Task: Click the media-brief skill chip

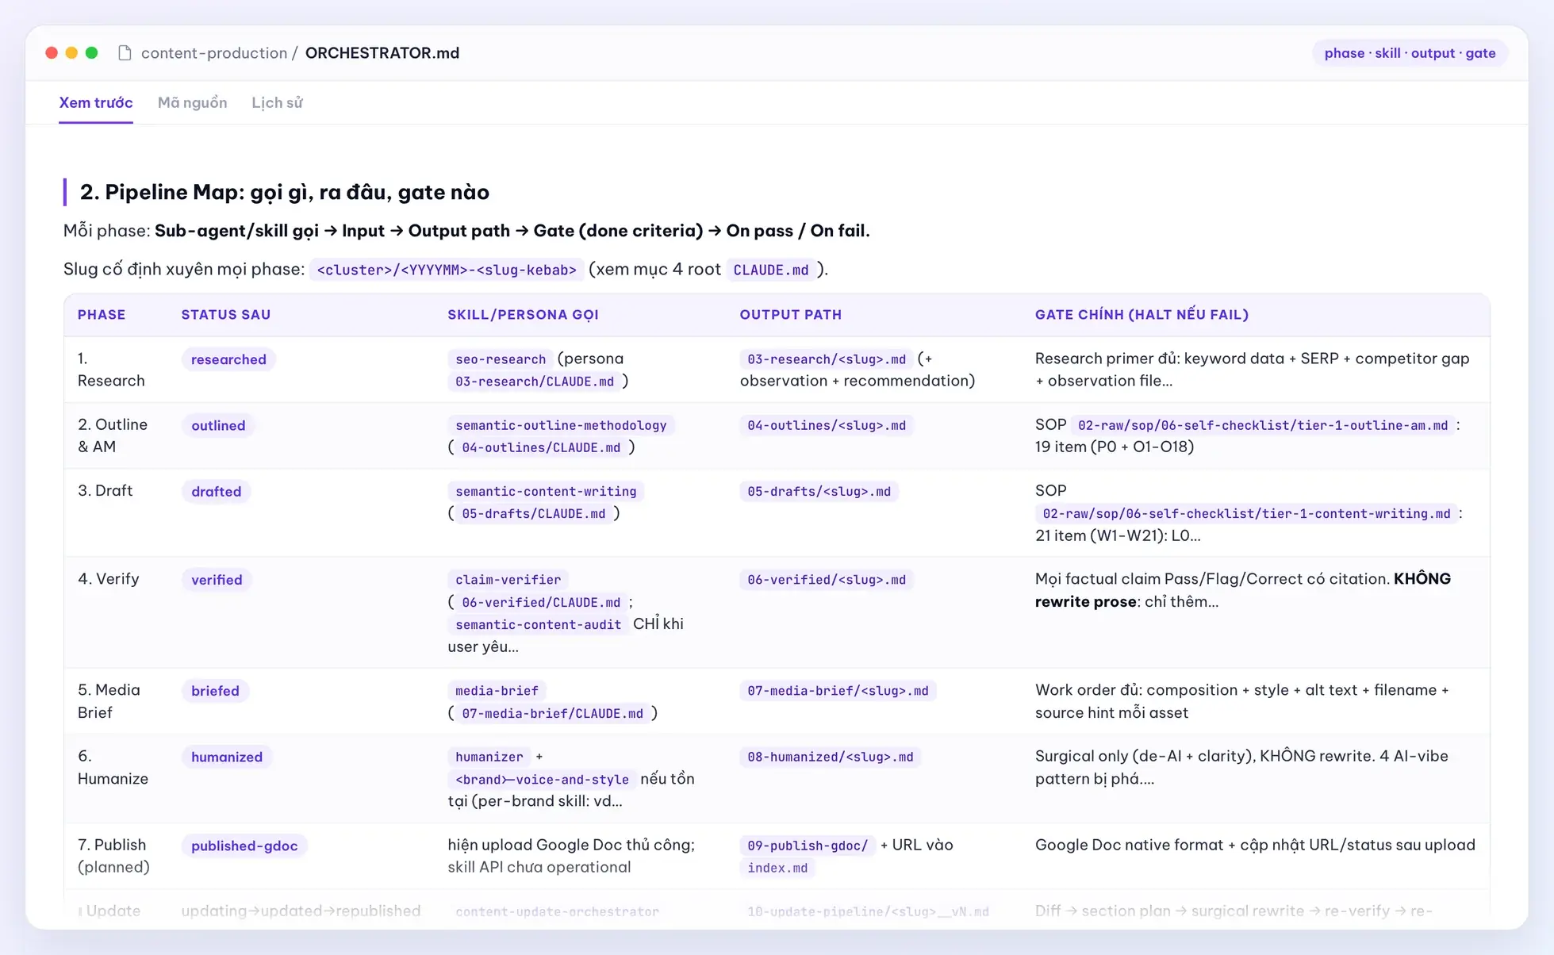Action: coord(497,691)
